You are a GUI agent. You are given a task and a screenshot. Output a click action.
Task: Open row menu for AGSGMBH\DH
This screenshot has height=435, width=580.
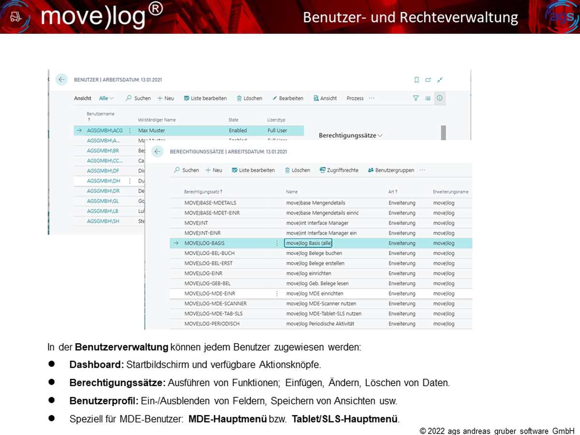click(130, 181)
